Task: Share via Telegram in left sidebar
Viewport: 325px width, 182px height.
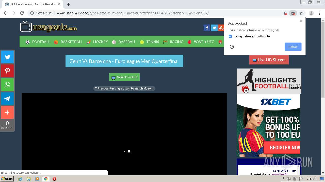Action: [7, 99]
